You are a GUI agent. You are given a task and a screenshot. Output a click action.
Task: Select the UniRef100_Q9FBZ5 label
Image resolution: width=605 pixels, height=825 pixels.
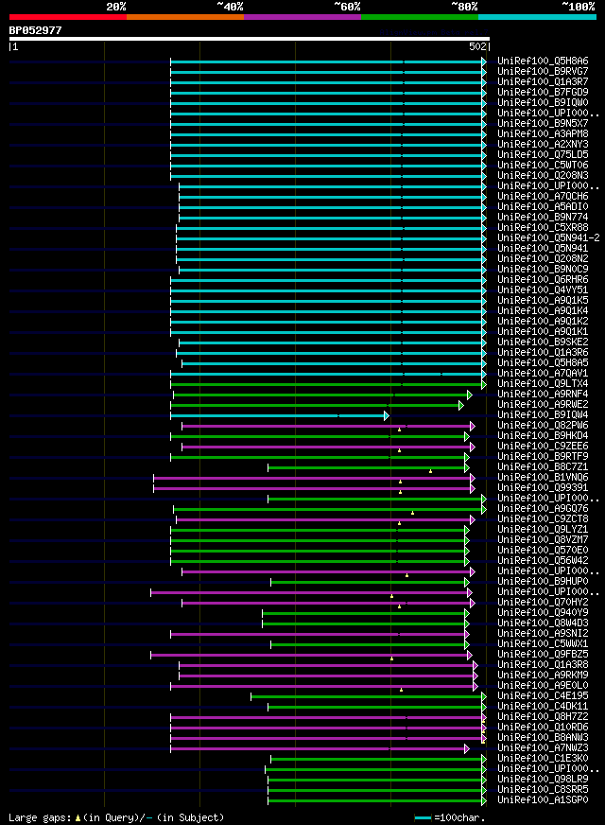pos(543,654)
